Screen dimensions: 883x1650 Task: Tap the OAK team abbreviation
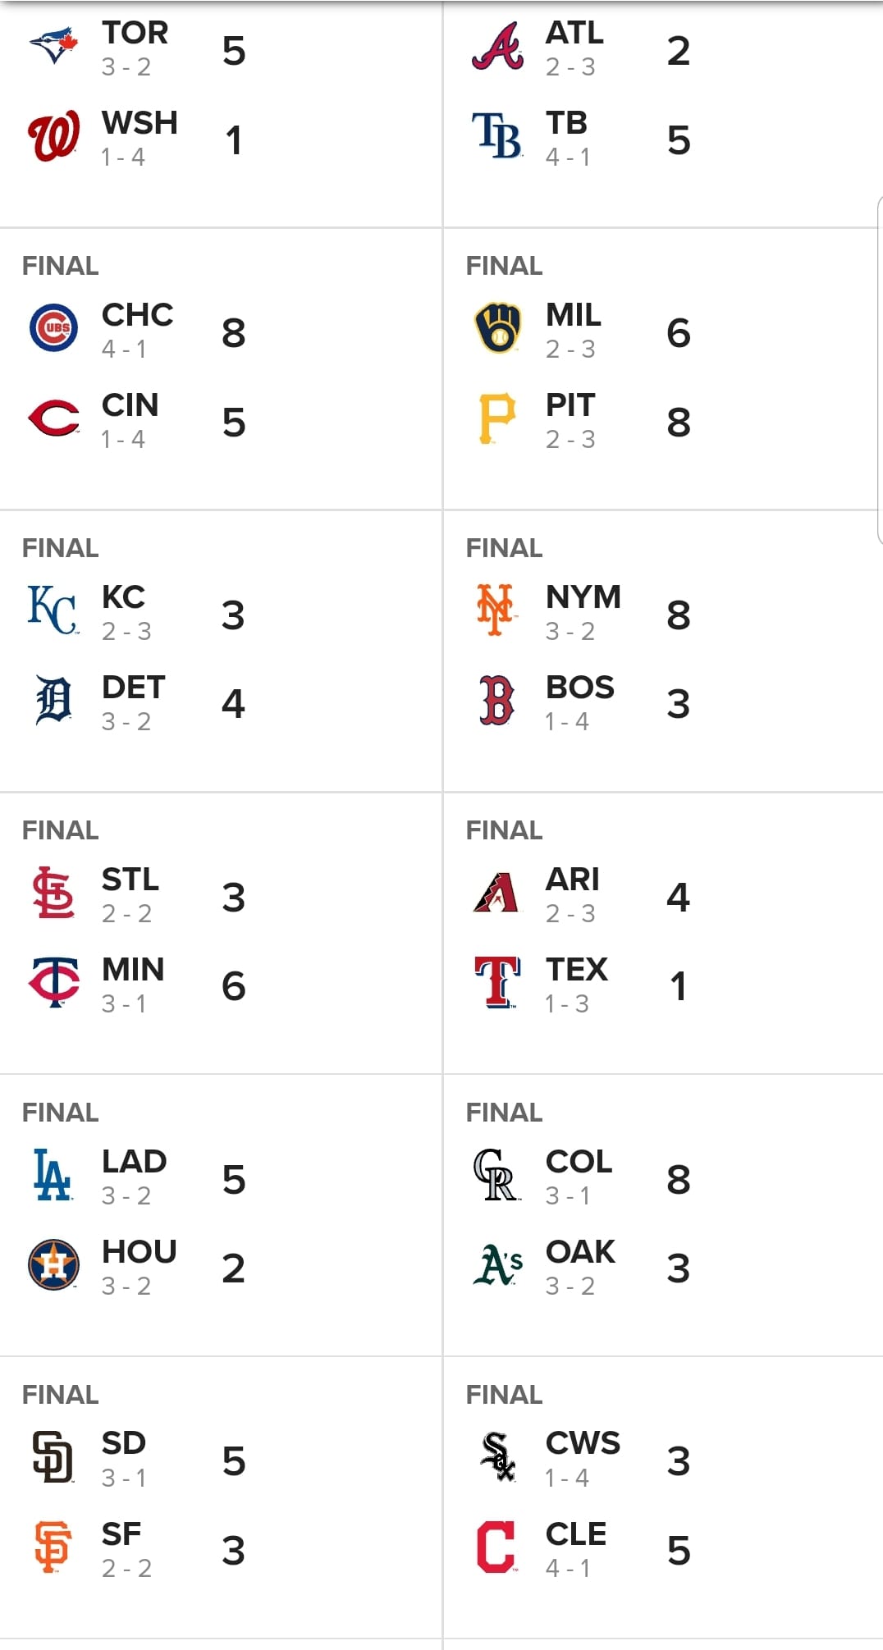(x=580, y=1251)
